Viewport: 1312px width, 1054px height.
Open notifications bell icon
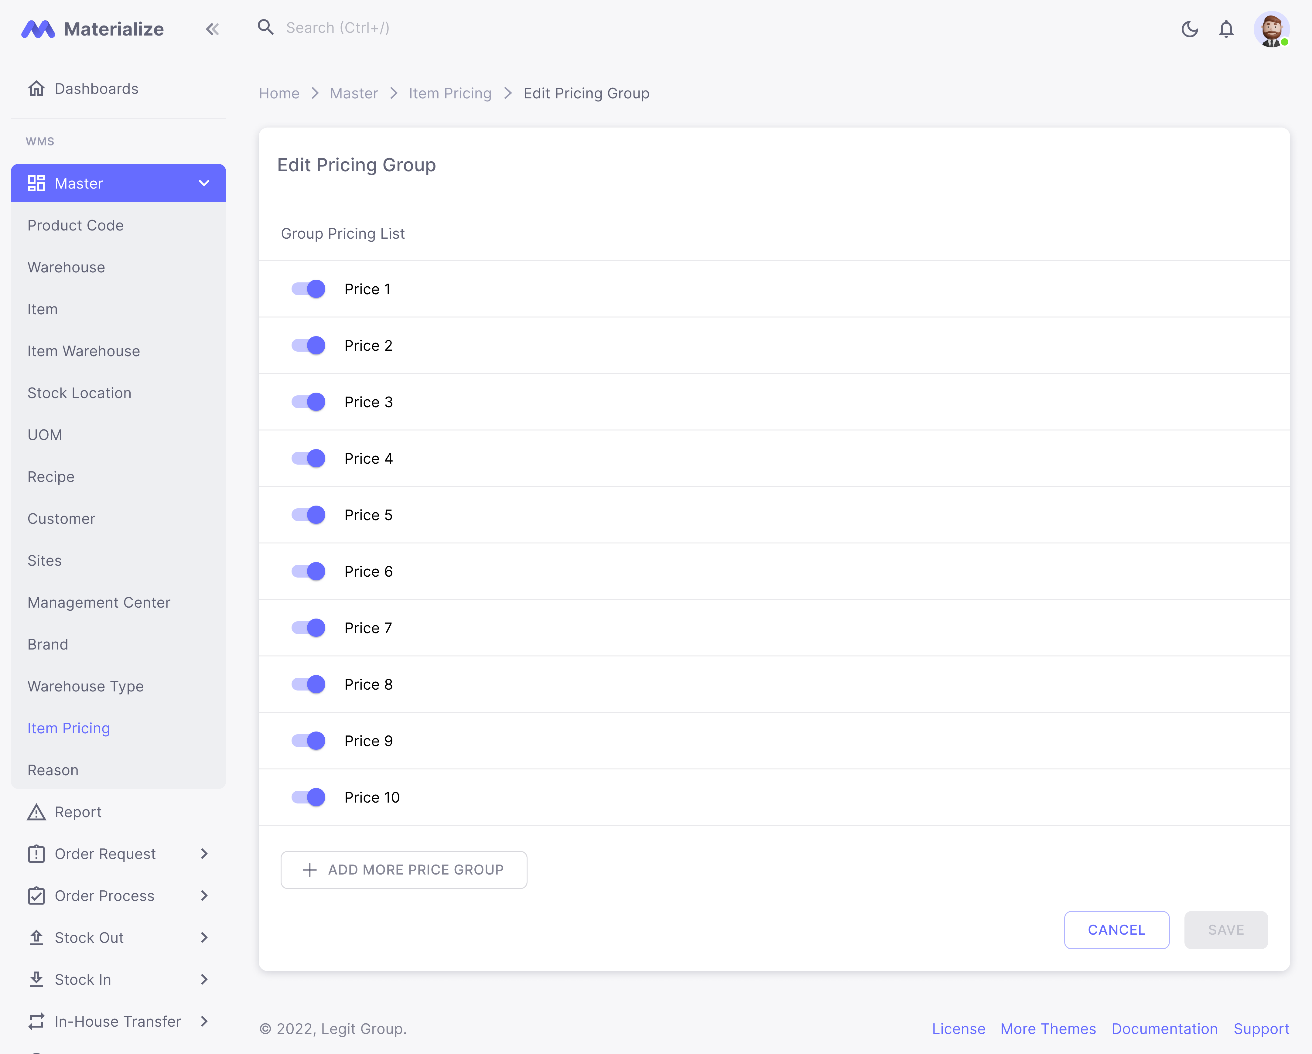coord(1225,29)
